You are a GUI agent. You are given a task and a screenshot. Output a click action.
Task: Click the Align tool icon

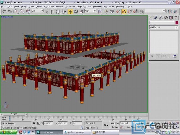[175, 11]
